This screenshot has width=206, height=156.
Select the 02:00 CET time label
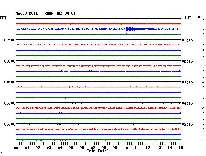tap(10, 40)
